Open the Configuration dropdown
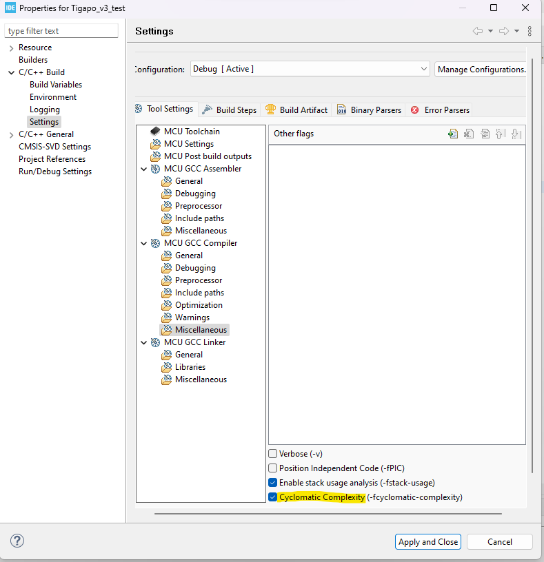This screenshot has width=544, height=562. [x=310, y=69]
